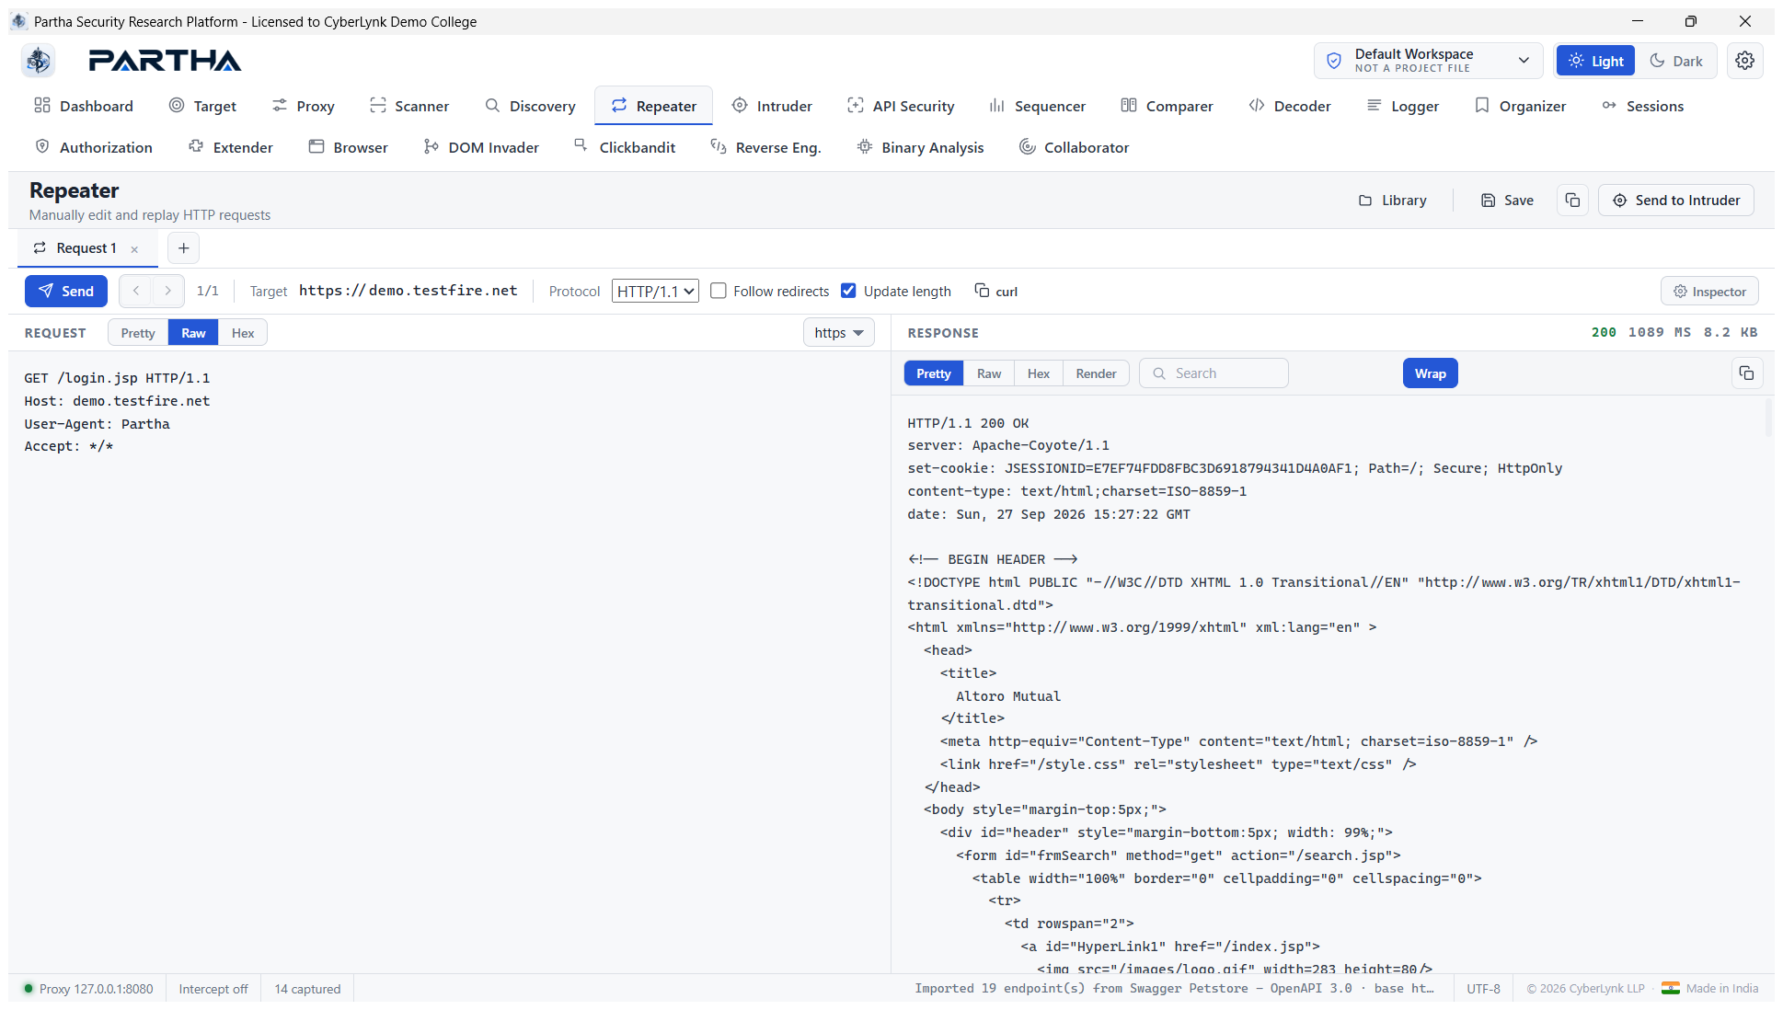Open the Intruder module
Viewport: 1783px width, 1010px height.
(x=772, y=106)
